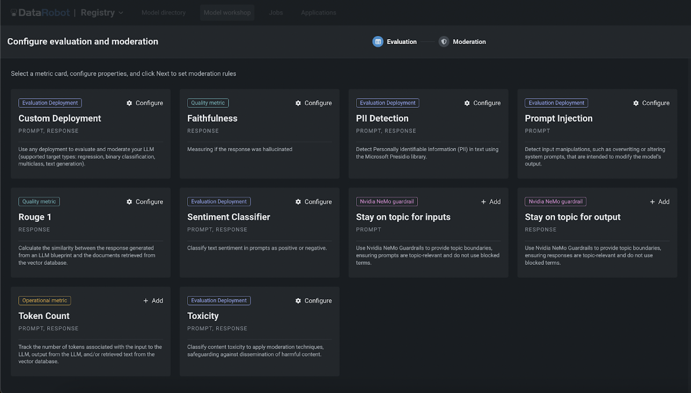Screen dimensions: 691x393
Task: Select the Token Count card title
Action: (44, 316)
